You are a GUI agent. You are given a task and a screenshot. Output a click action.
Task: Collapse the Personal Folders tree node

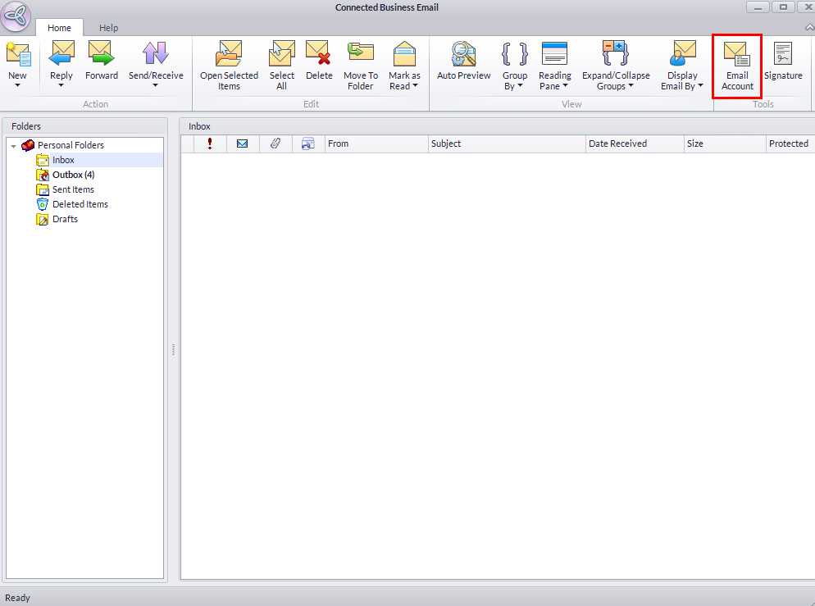(14, 146)
